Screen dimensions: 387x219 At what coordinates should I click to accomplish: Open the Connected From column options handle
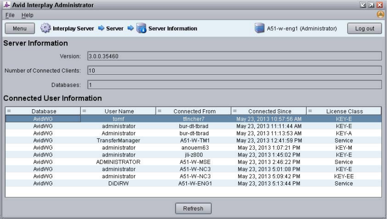(x=160, y=111)
